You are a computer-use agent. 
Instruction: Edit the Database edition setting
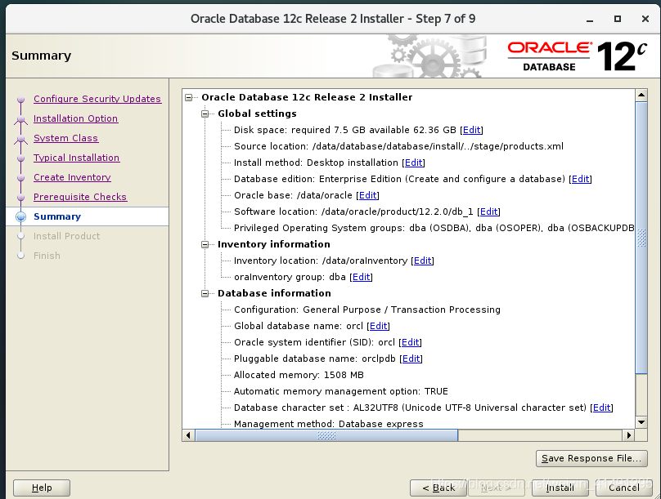click(580, 179)
